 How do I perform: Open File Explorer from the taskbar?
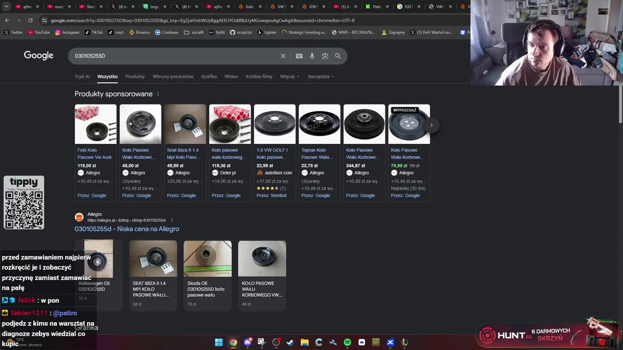(x=305, y=342)
